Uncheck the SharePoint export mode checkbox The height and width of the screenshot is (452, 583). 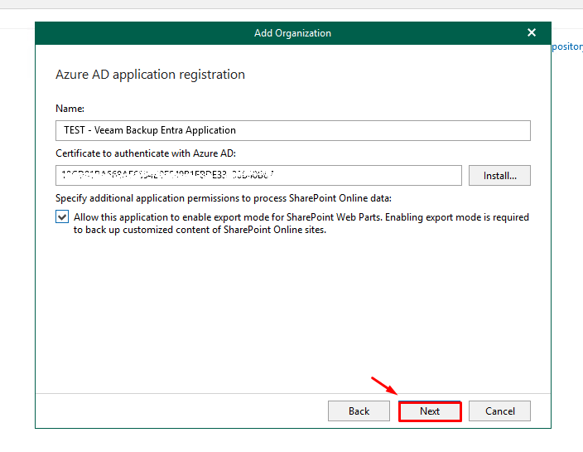(x=62, y=216)
